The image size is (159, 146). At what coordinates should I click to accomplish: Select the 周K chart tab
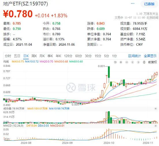coord(34,56)
